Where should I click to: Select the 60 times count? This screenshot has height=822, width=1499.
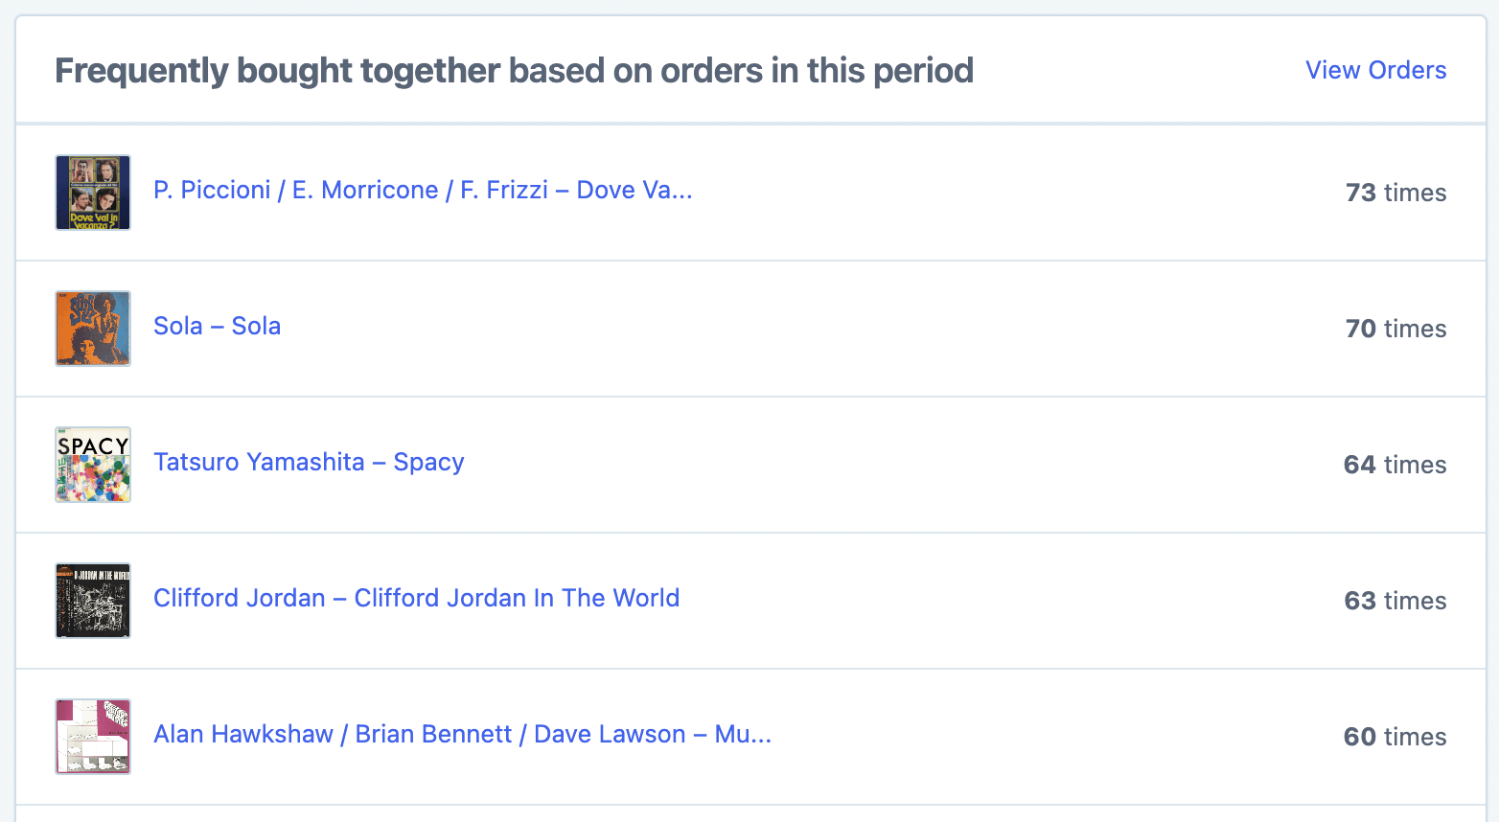click(x=1395, y=737)
